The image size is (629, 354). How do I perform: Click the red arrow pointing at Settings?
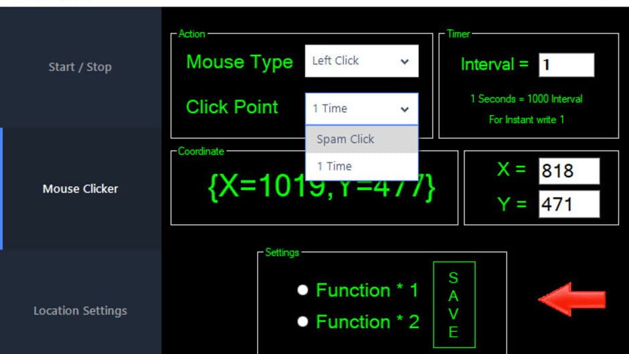(x=572, y=299)
